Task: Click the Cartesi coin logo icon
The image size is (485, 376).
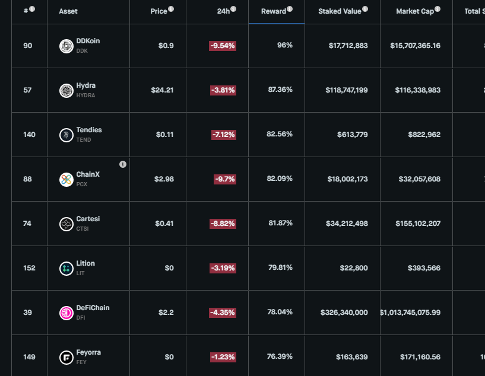Action: point(66,224)
